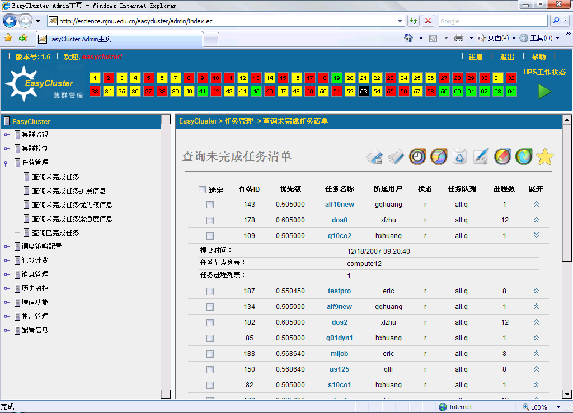
Task: Click the yellow star toolbar icon
Action: click(545, 156)
